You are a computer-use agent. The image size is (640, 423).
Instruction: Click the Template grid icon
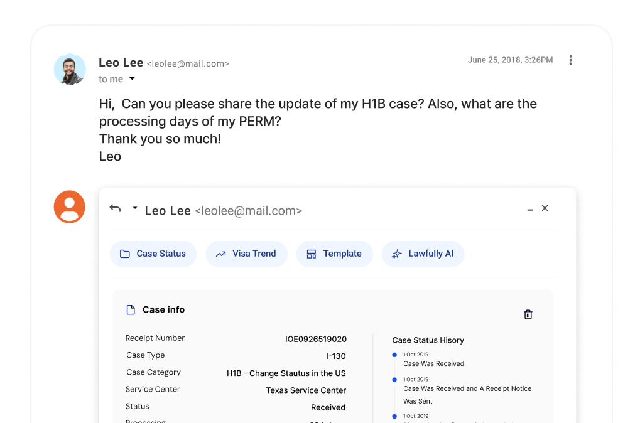(x=312, y=254)
